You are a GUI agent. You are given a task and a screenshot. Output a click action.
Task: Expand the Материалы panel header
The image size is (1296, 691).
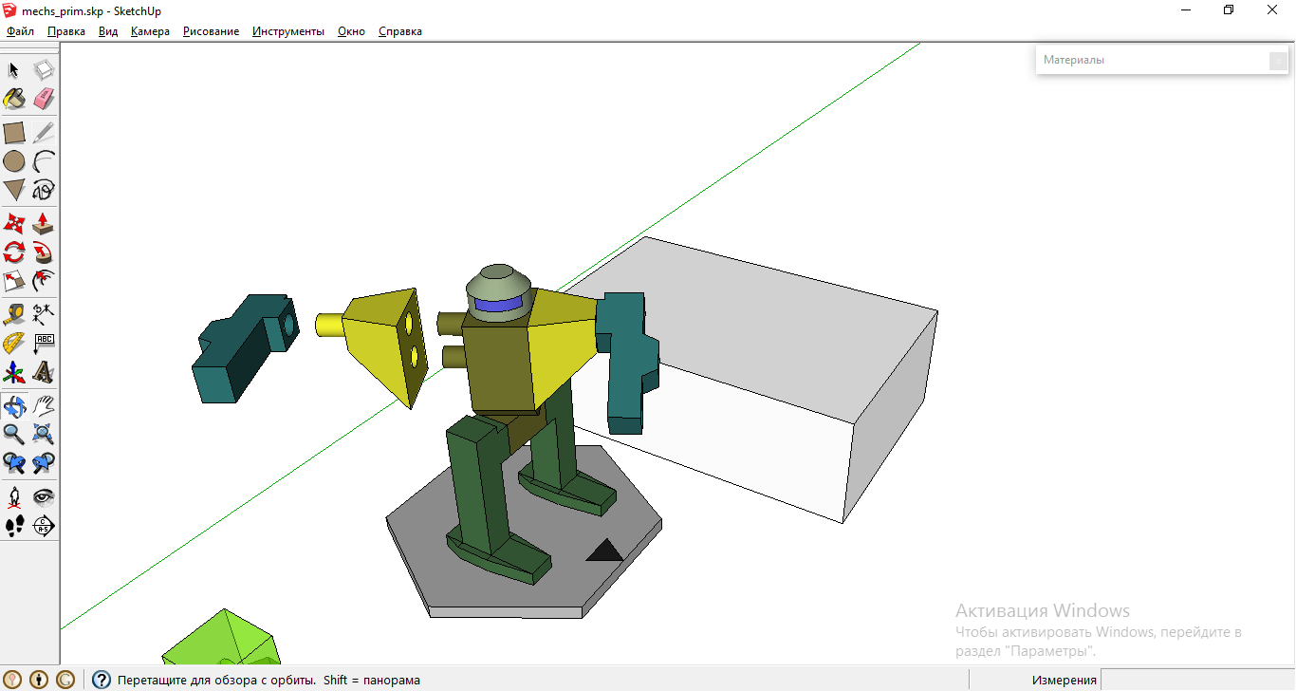(x=1148, y=60)
